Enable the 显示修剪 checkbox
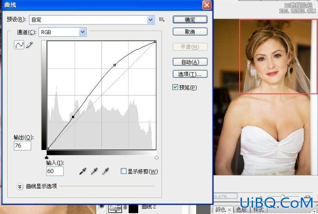 (124, 171)
